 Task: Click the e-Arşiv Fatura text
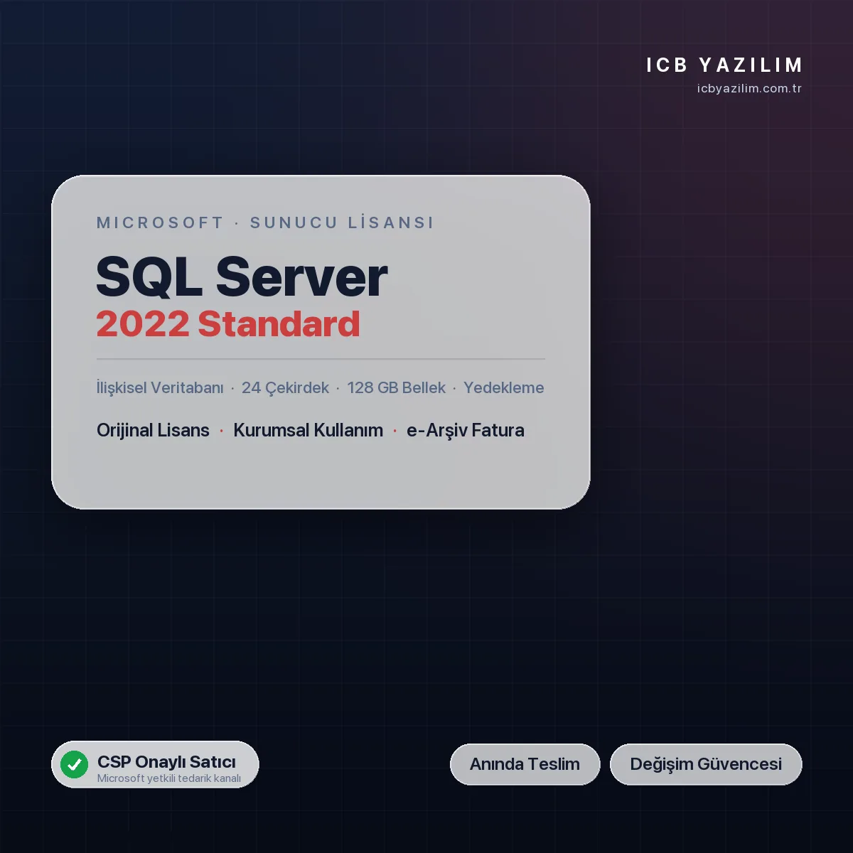466,431
